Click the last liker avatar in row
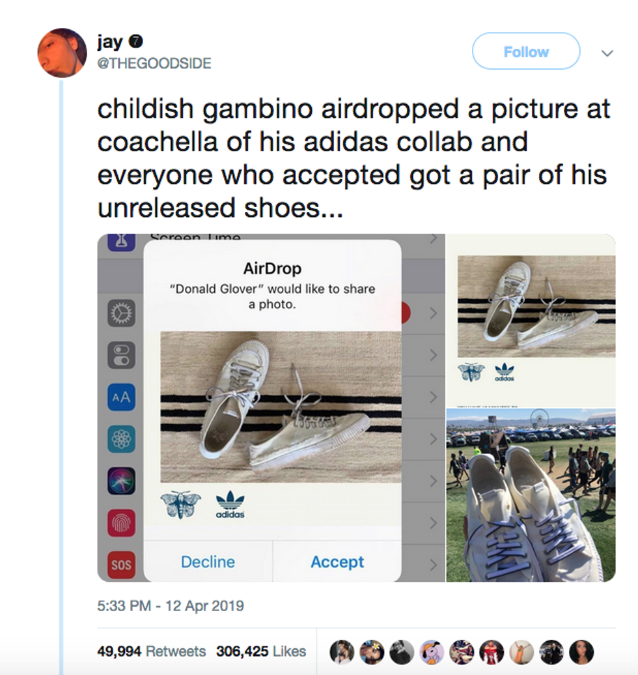Image resolution: width=638 pixels, height=675 pixels. point(581,652)
